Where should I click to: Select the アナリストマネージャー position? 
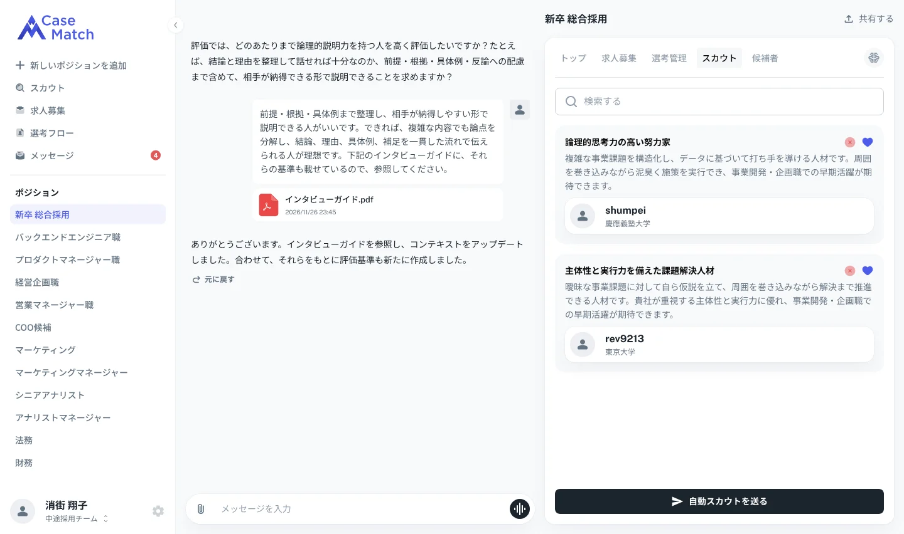(88, 417)
